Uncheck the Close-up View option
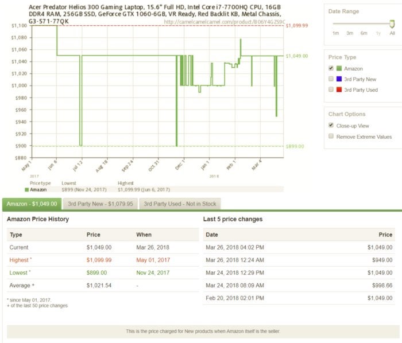Image resolution: width=402 pixels, height=343 pixels. pos(331,126)
